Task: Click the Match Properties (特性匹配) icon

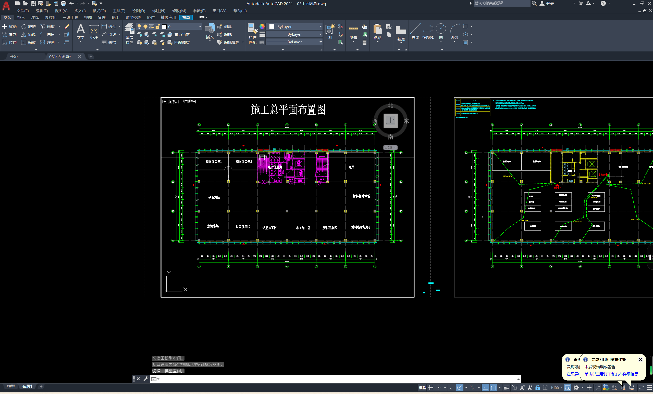Action: 252,29
